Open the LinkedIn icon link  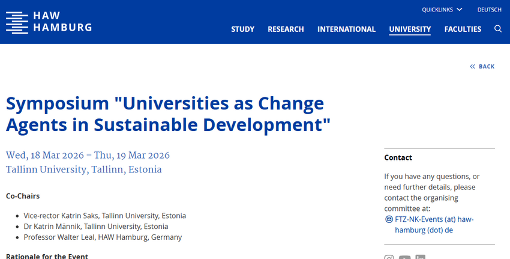point(420,258)
